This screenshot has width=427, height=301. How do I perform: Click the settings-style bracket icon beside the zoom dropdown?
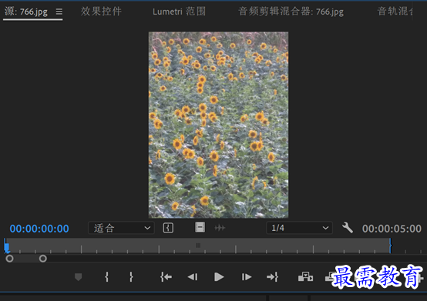[168, 228]
